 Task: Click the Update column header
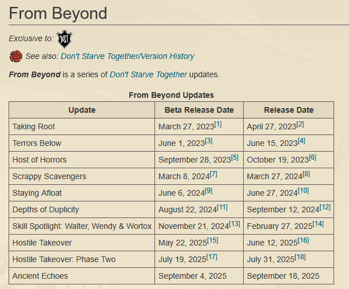click(82, 110)
